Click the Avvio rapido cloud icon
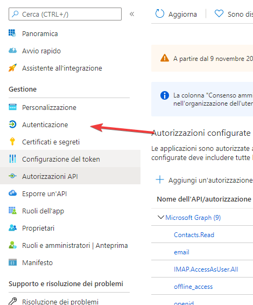 tap(12, 51)
